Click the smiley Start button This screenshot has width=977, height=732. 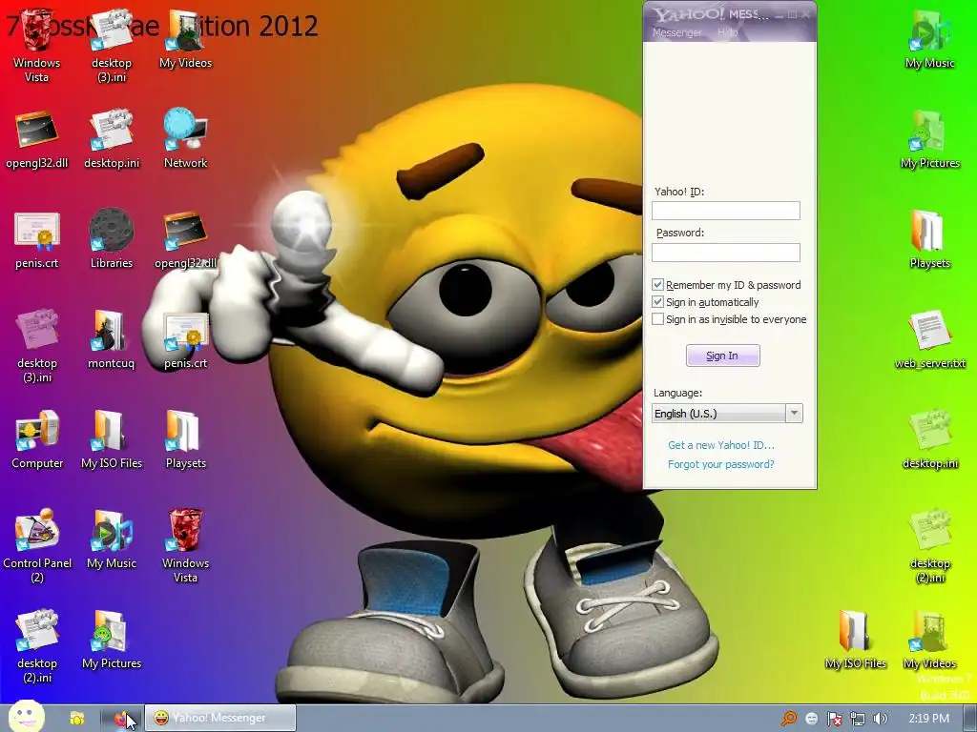(x=26, y=717)
